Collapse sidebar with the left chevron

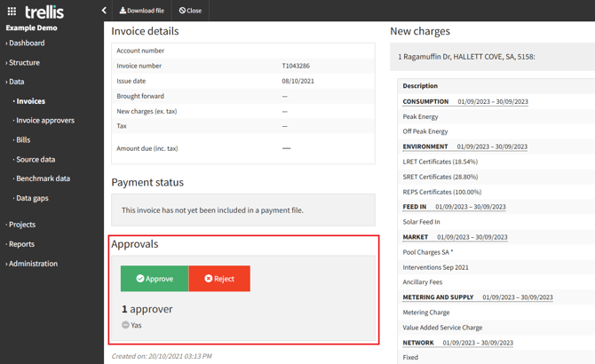click(104, 11)
